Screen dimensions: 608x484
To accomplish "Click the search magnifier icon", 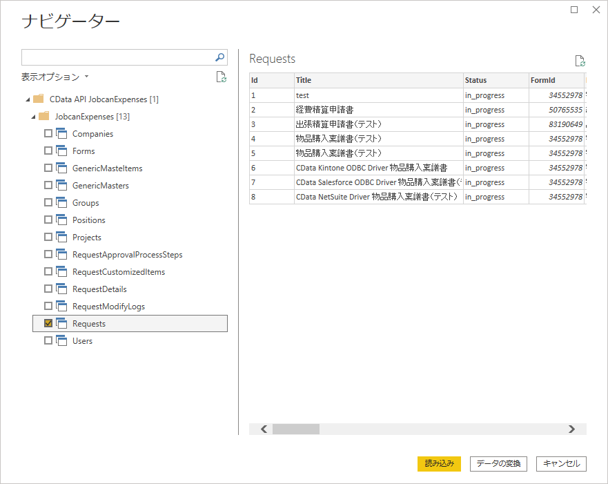I will tap(219, 57).
